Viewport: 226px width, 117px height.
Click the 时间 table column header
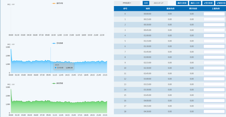[148, 9]
